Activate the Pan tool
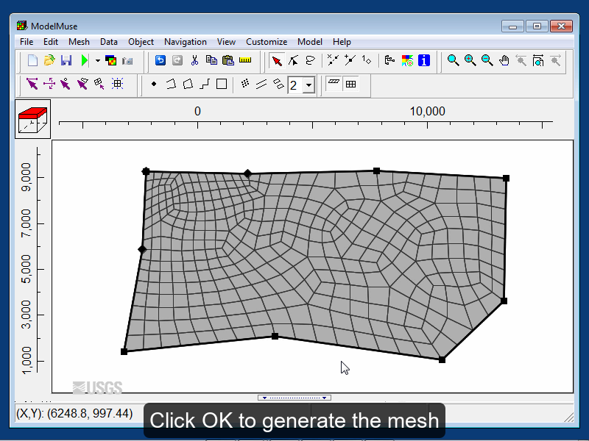This screenshot has height=441, width=589. point(504,60)
